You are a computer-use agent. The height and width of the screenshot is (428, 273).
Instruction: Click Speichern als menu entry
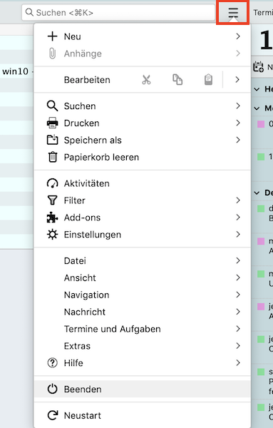pos(143,140)
